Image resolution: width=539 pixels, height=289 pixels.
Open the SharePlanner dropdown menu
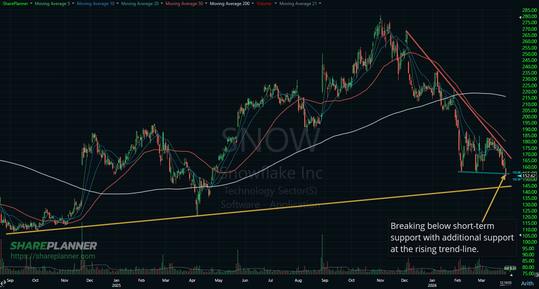click(31, 4)
